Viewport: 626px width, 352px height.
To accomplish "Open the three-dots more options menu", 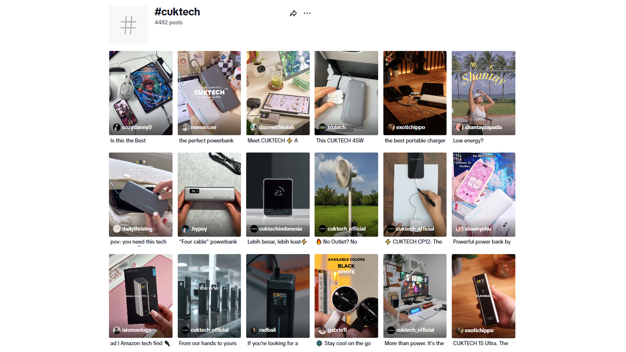I will coord(307,13).
